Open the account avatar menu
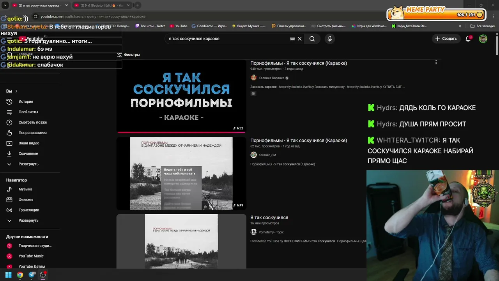The width and height of the screenshot is (499, 281). click(x=483, y=39)
